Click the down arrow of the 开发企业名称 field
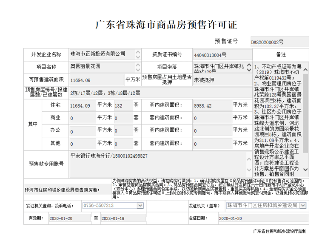 [138, 57]
